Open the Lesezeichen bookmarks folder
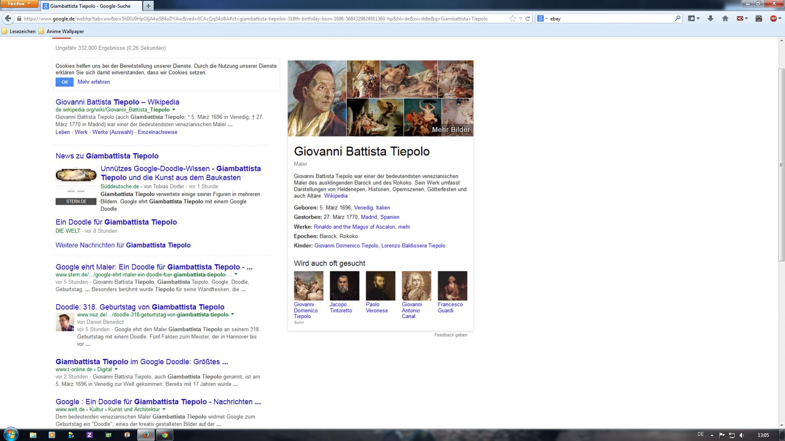 pos(19,31)
